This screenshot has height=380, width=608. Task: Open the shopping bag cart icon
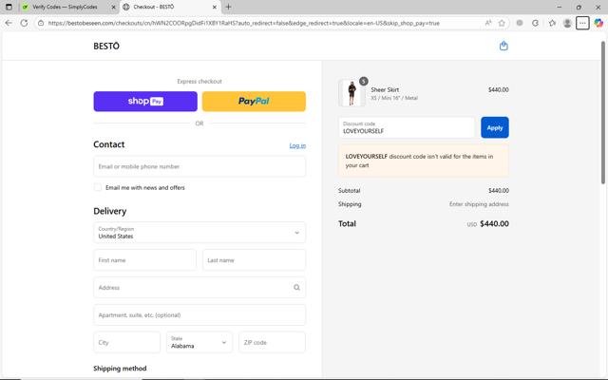tap(503, 46)
